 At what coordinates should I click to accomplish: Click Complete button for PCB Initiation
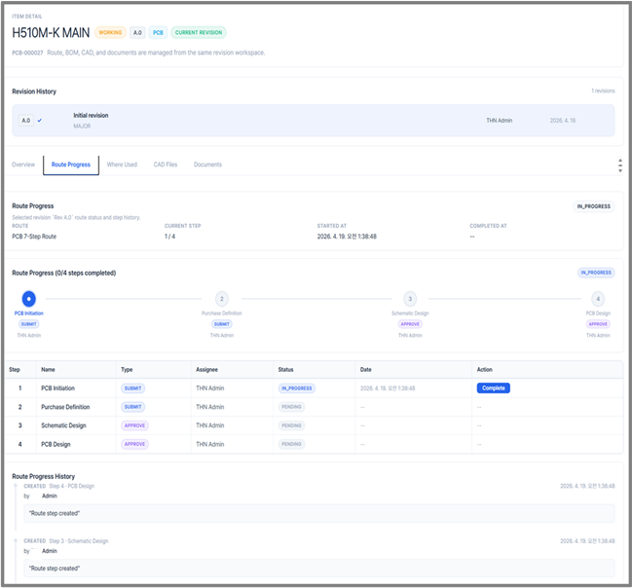click(494, 388)
